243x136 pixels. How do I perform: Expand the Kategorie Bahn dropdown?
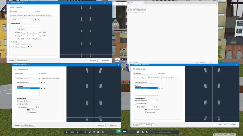(32, 25)
